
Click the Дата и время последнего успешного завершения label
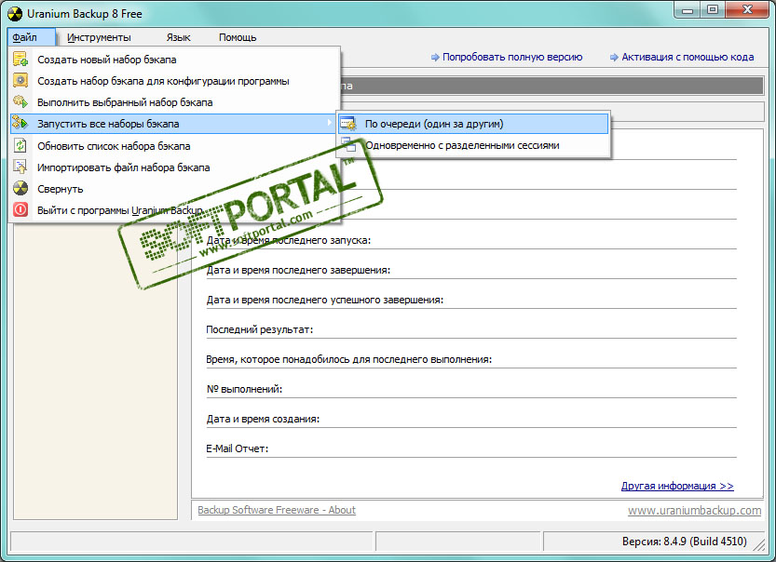[x=324, y=300]
